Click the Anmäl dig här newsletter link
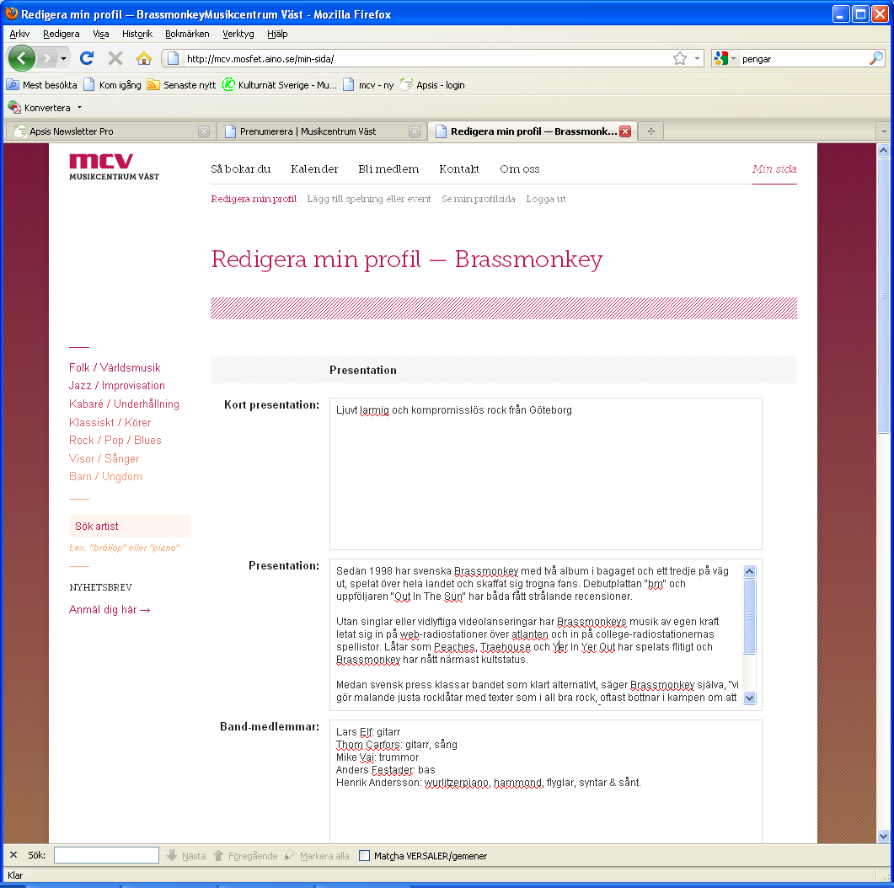The width and height of the screenshot is (894, 888). (110, 609)
